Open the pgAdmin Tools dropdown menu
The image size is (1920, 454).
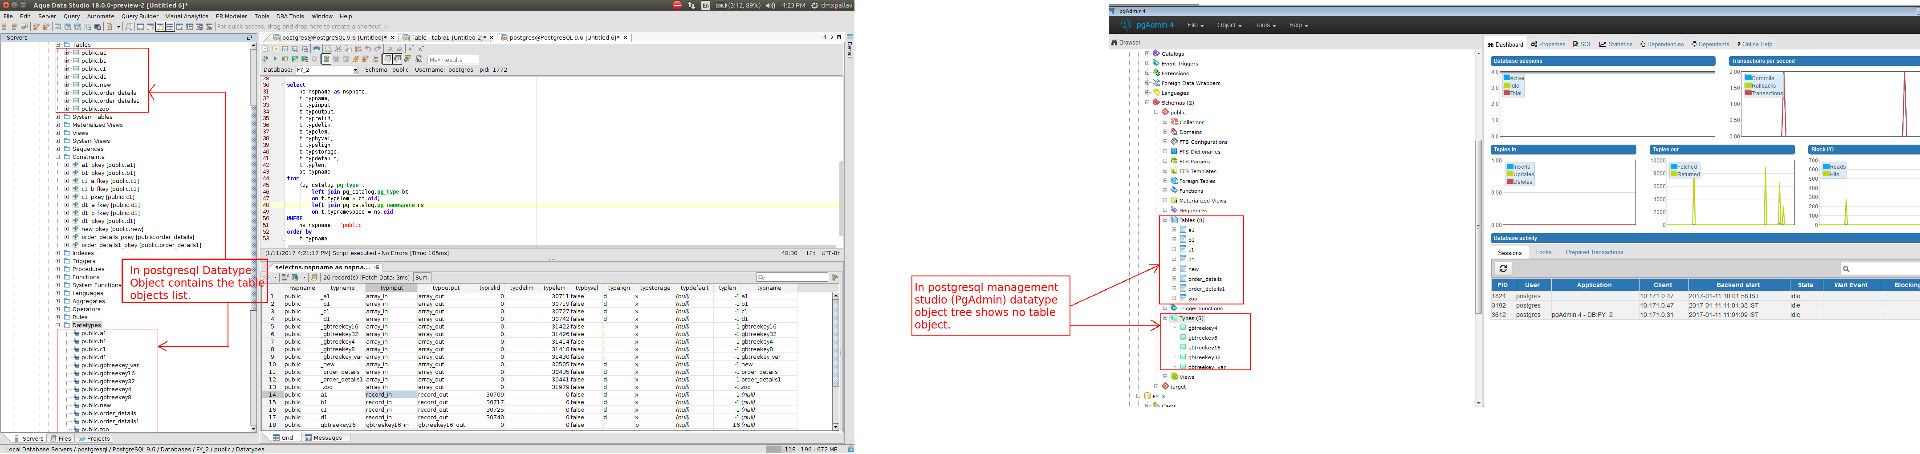[x=1265, y=25]
